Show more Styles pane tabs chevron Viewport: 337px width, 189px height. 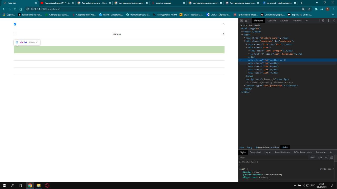click(331, 152)
